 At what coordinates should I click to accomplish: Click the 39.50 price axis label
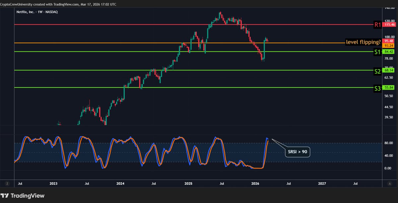pyautogui.click(x=389, y=117)
